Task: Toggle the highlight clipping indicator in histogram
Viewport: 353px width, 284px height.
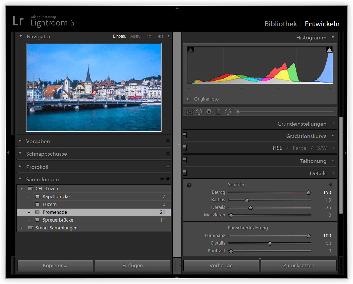Action: 329,50
